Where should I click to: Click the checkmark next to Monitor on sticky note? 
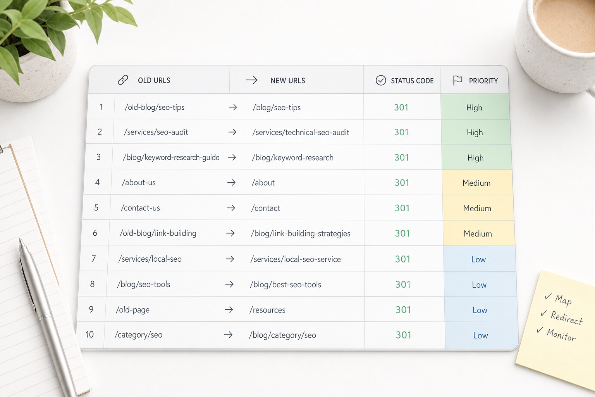coord(540,330)
